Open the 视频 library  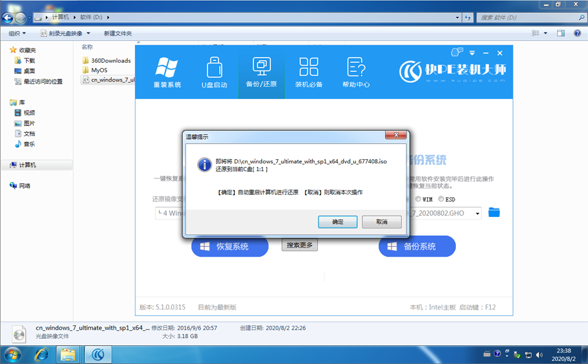click(x=25, y=113)
